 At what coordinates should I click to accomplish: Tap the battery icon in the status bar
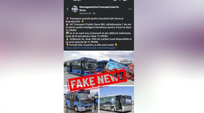tap(125, 1)
